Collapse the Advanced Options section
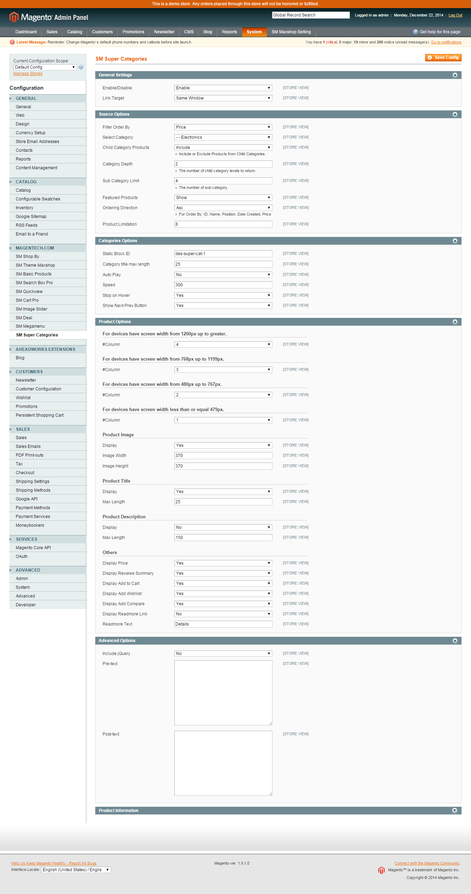The image size is (471, 894). click(x=455, y=641)
